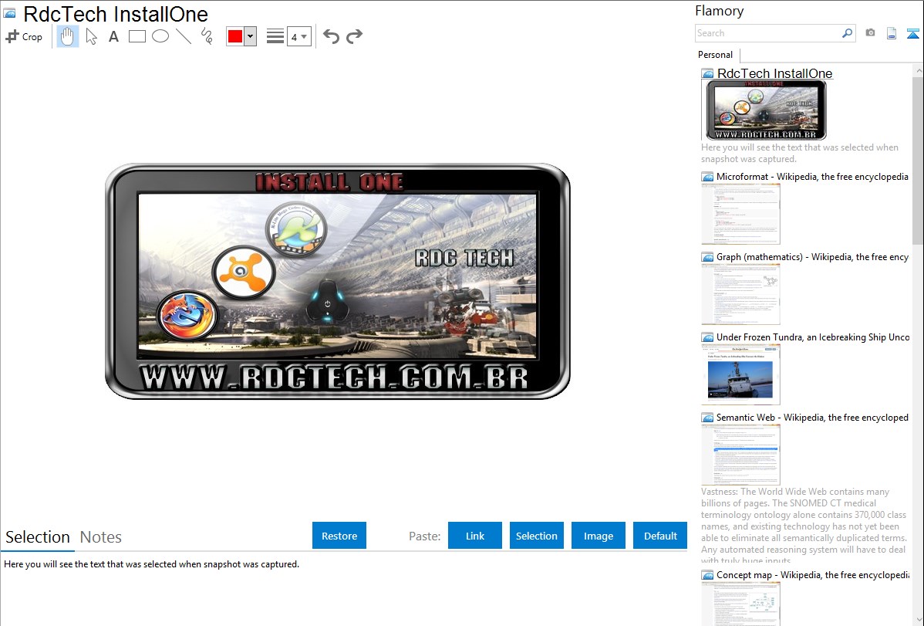Open the Personal tab

pos(715,55)
